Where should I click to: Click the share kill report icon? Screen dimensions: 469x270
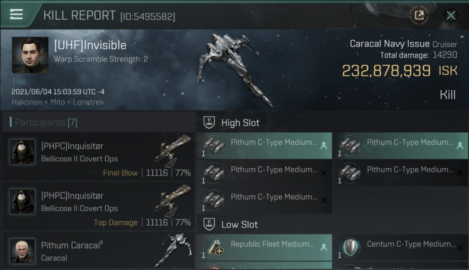419,15
